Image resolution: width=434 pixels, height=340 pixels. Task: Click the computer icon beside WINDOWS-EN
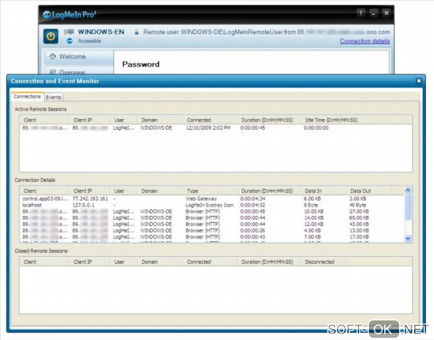click(69, 32)
